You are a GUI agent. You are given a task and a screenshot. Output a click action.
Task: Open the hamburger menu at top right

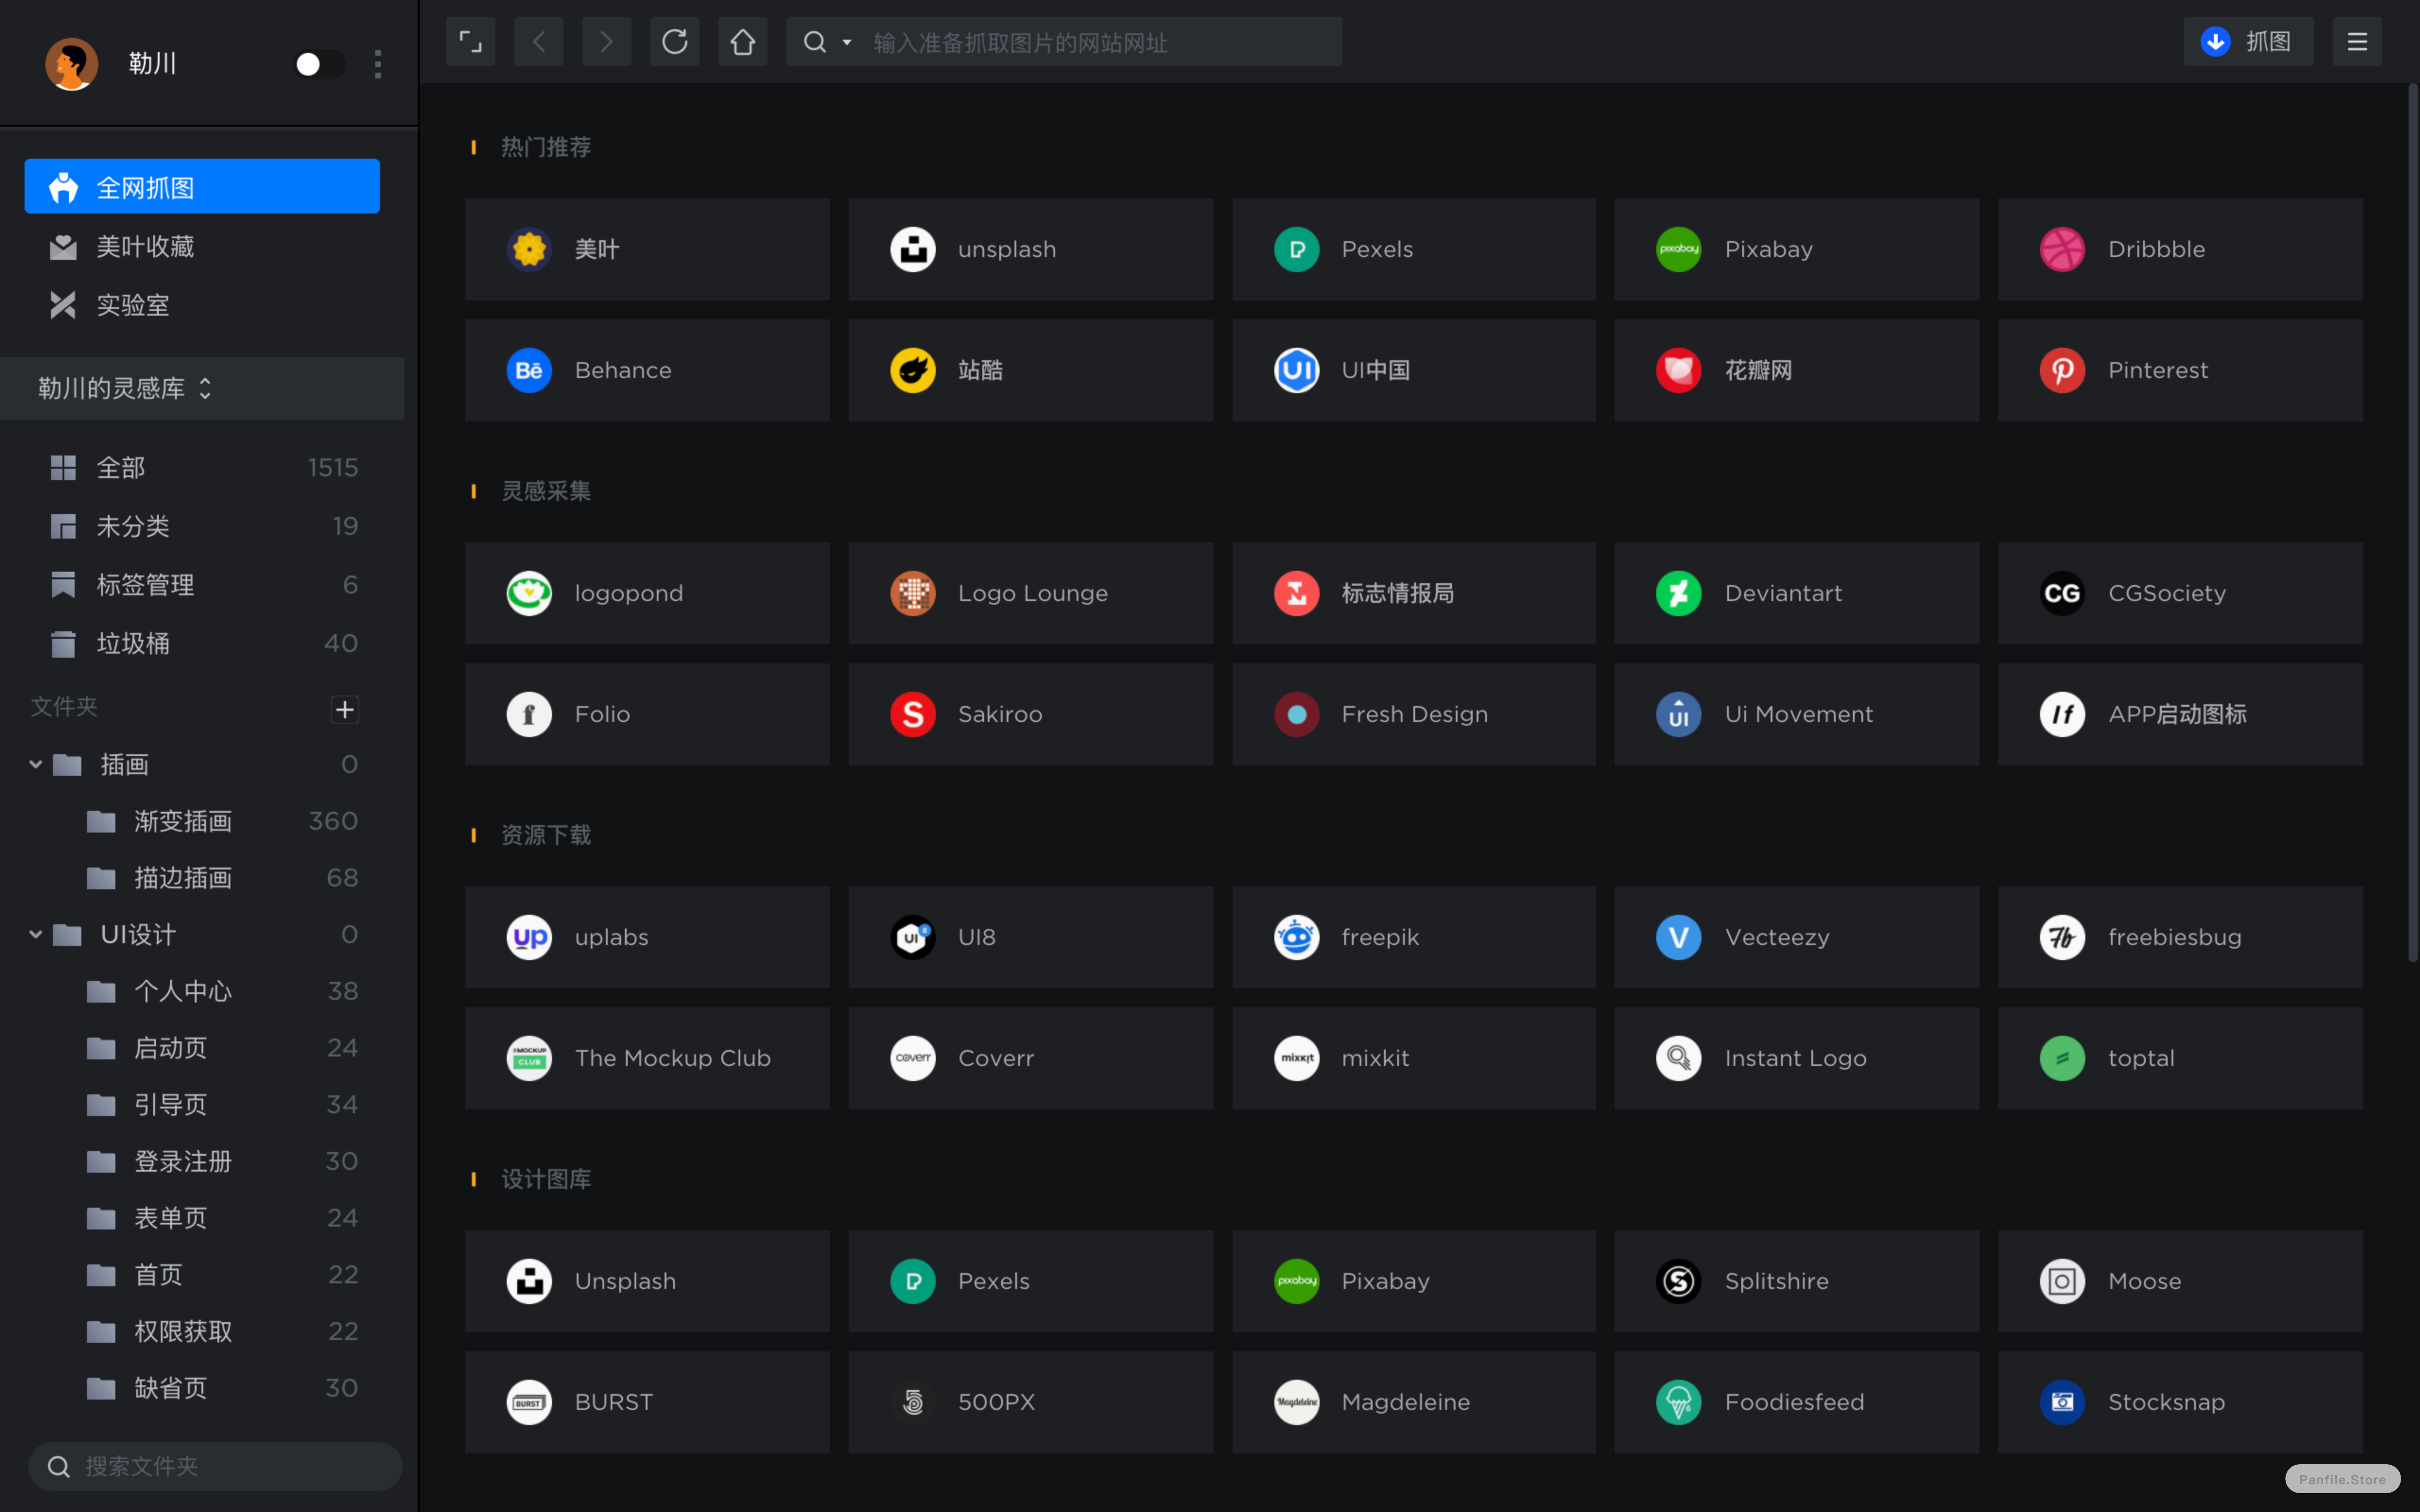click(2357, 42)
